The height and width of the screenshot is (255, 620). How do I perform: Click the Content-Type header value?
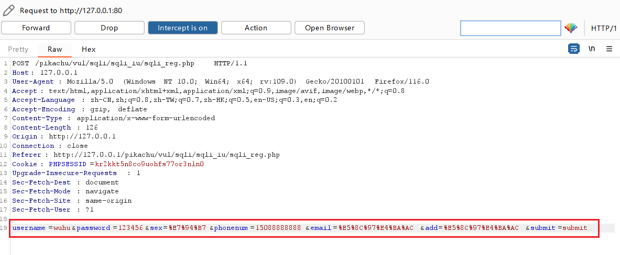[146, 118]
